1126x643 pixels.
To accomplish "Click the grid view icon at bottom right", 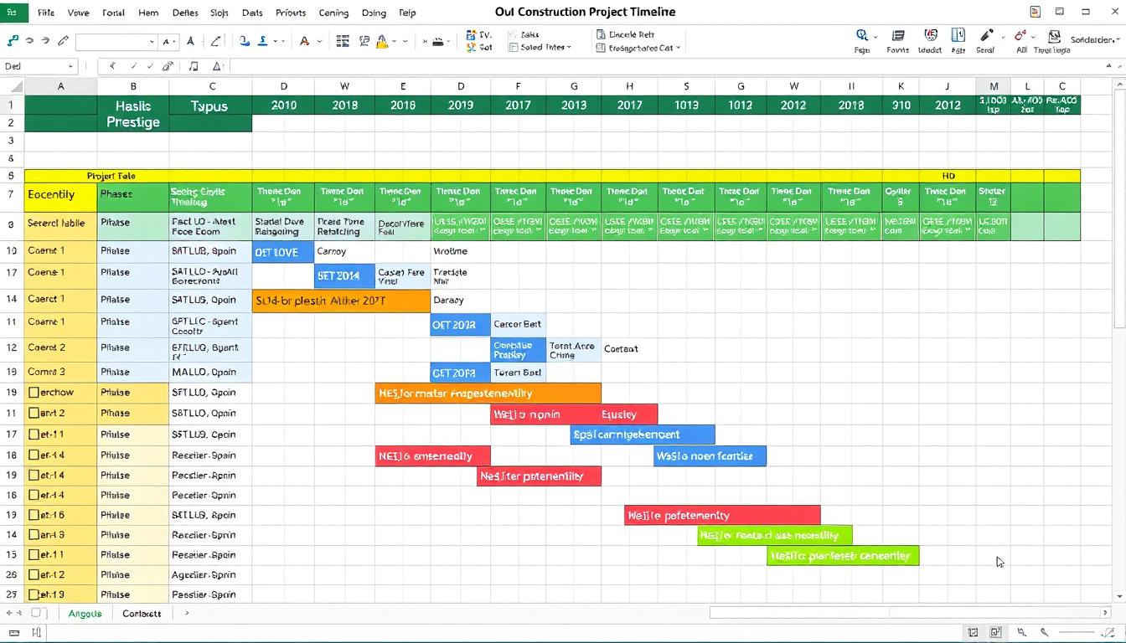I will pos(974,633).
